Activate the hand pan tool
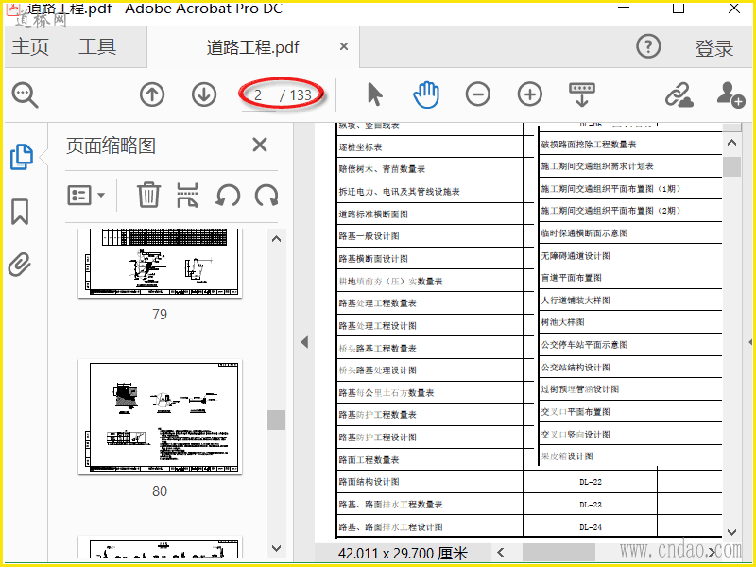Screen dimensions: 756x567 [x=426, y=94]
